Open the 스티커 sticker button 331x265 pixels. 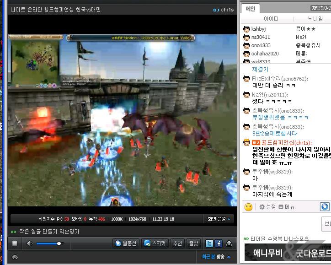tap(155, 243)
